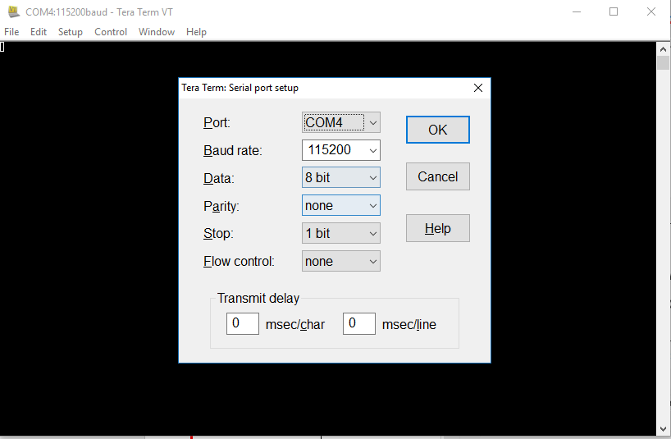Open the Stop bits dropdown
This screenshot has height=439, width=671.
340,234
